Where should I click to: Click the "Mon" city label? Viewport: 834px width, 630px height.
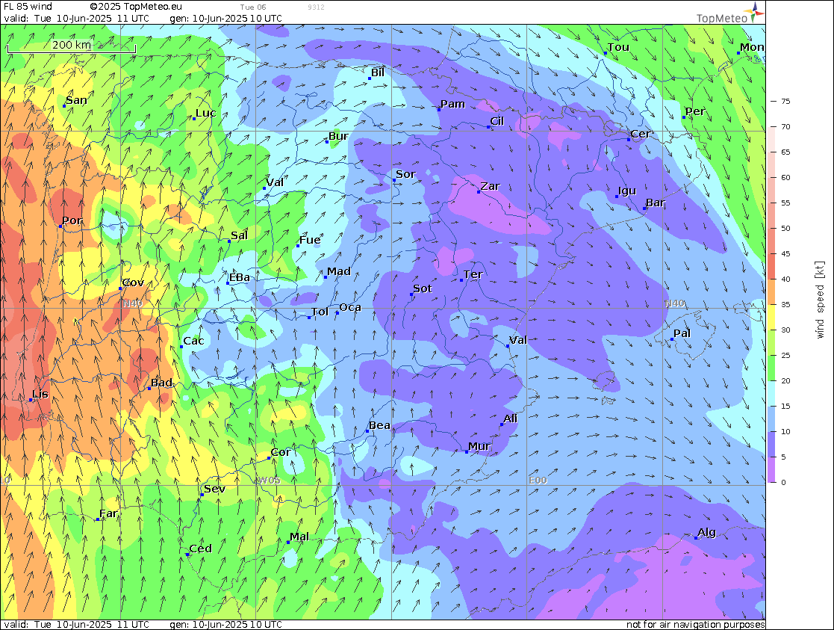pos(752,47)
